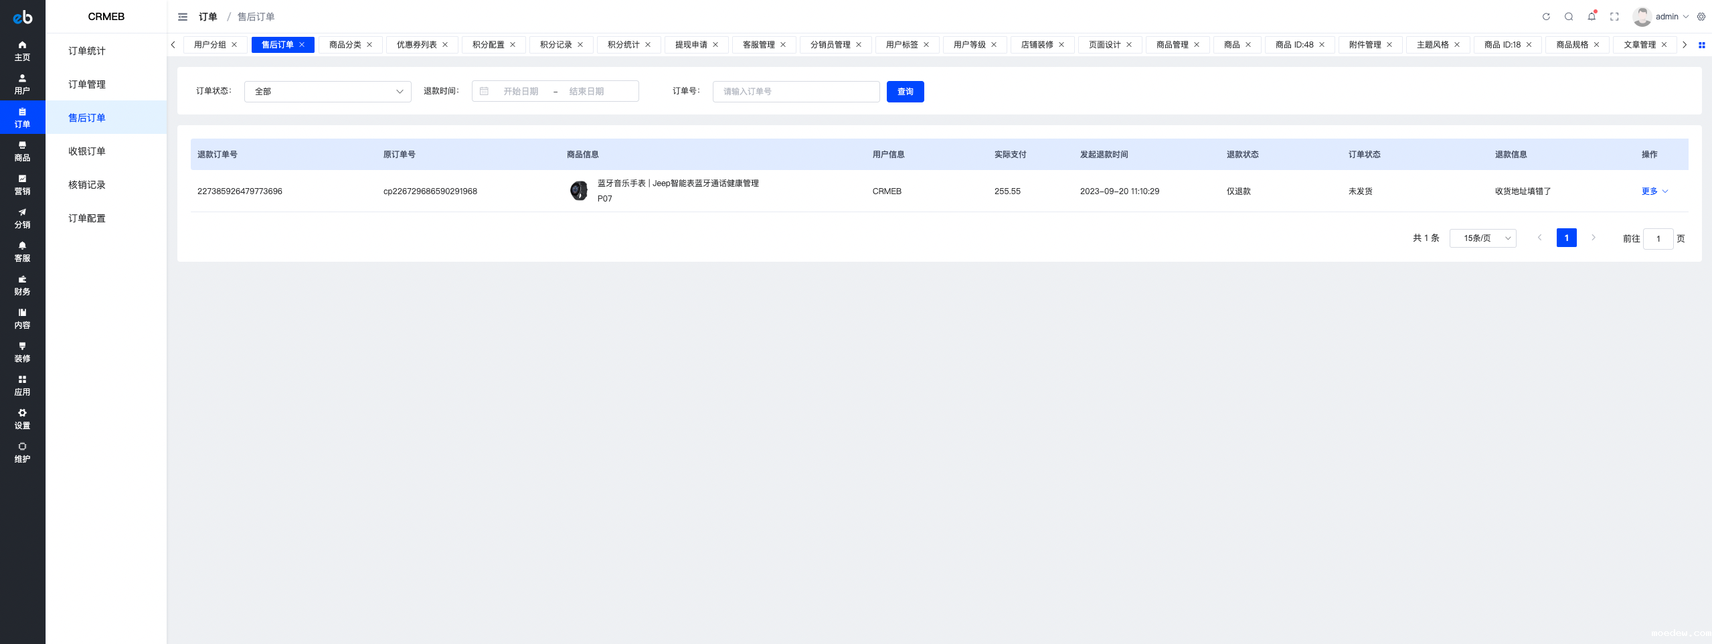The image size is (1712, 644).
Task: Open the search icon in header
Action: (x=1569, y=17)
